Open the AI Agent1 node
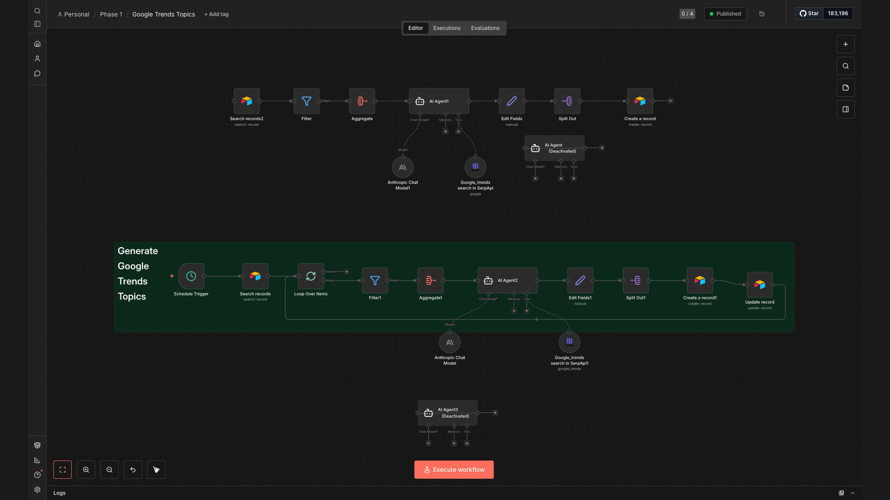890x500 pixels. [x=439, y=101]
